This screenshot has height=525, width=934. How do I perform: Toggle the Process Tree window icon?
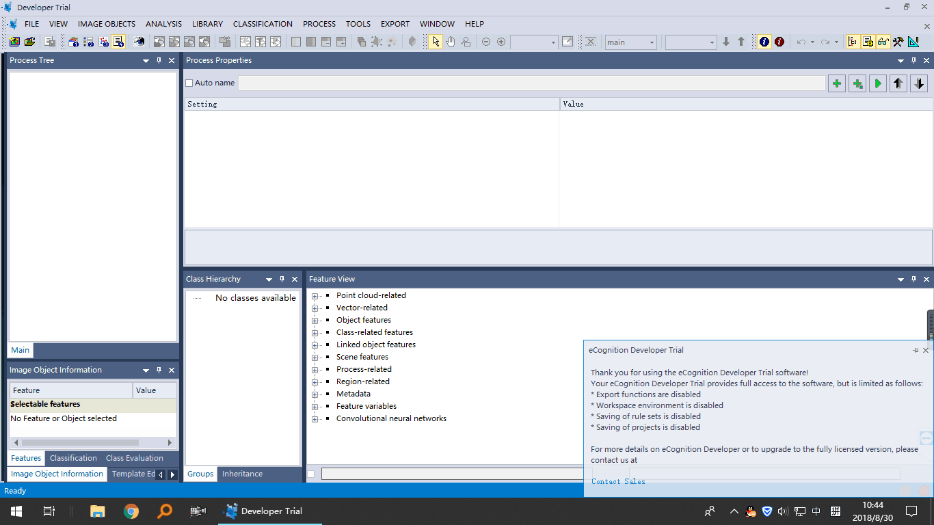pyautogui.click(x=853, y=42)
